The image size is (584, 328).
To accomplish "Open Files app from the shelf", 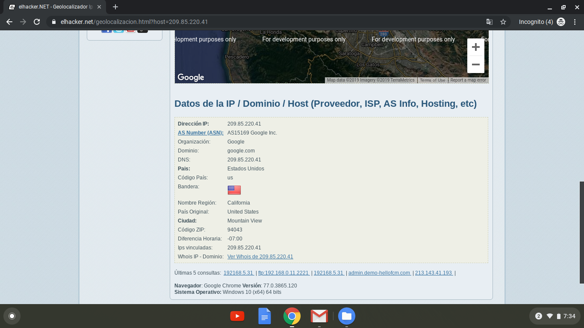I will point(347,316).
